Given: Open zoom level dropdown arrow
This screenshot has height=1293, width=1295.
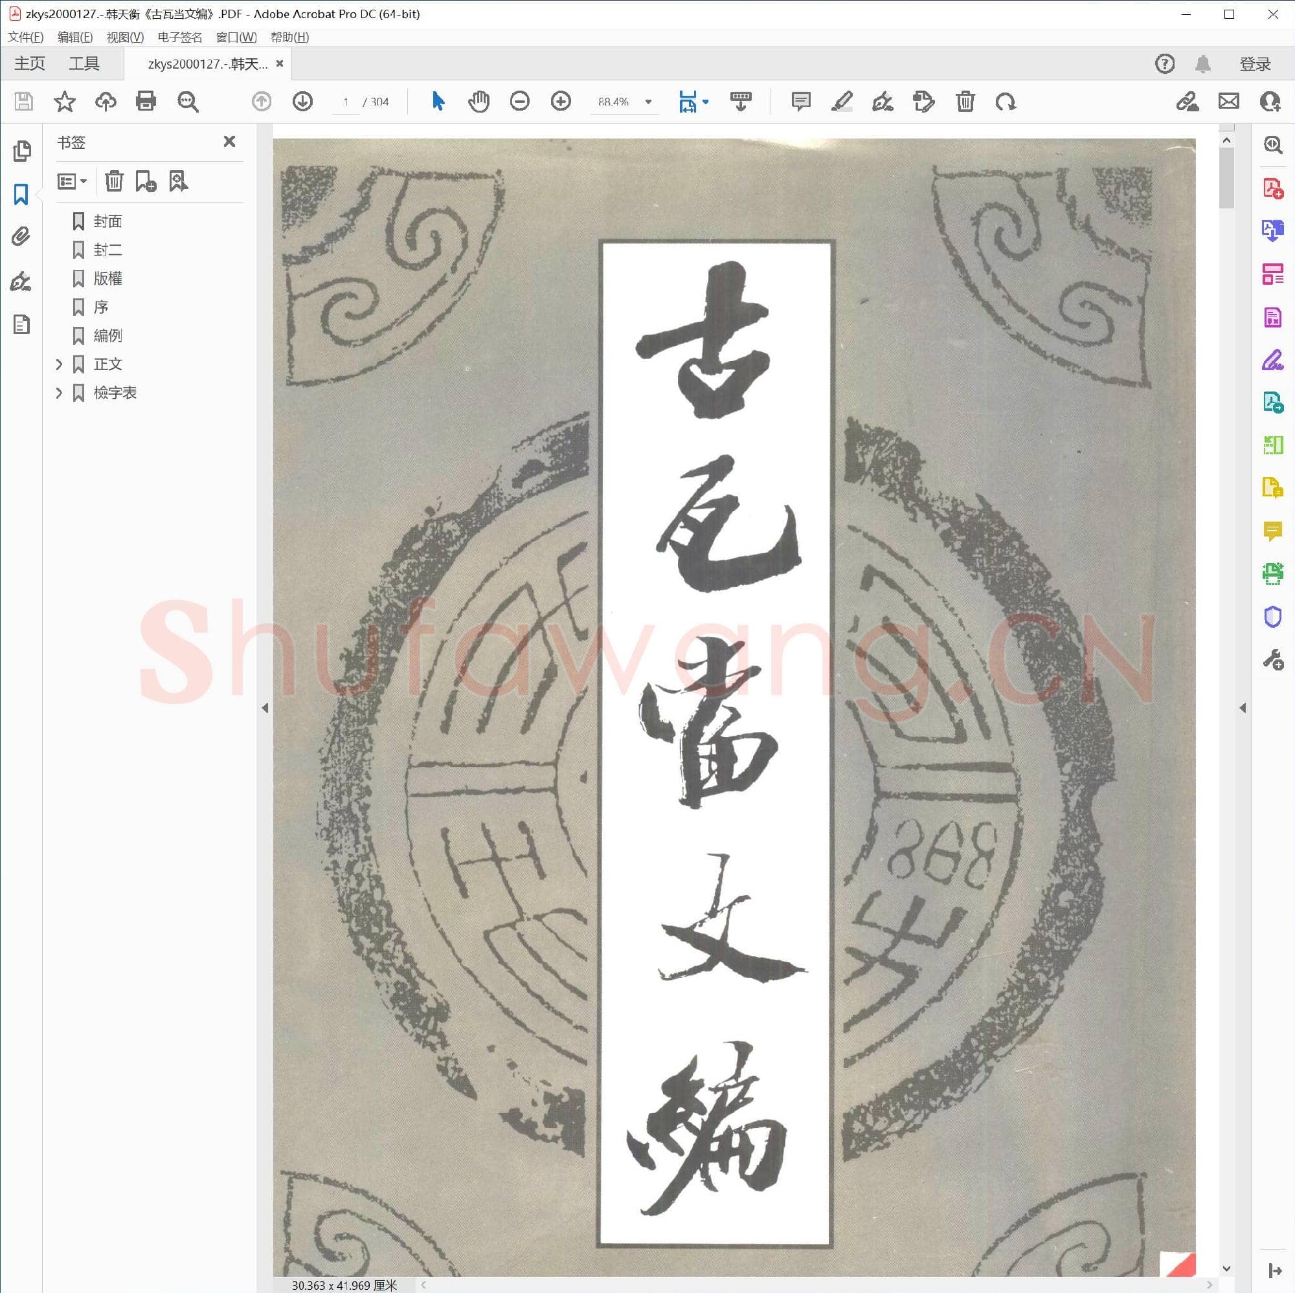Looking at the screenshot, I should tap(648, 102).
